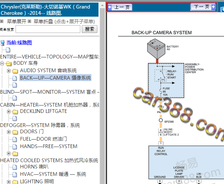This screenshot has height=184, width=224.
Task: Click the 菜单折叠 list icon
Action: (29, 21)
